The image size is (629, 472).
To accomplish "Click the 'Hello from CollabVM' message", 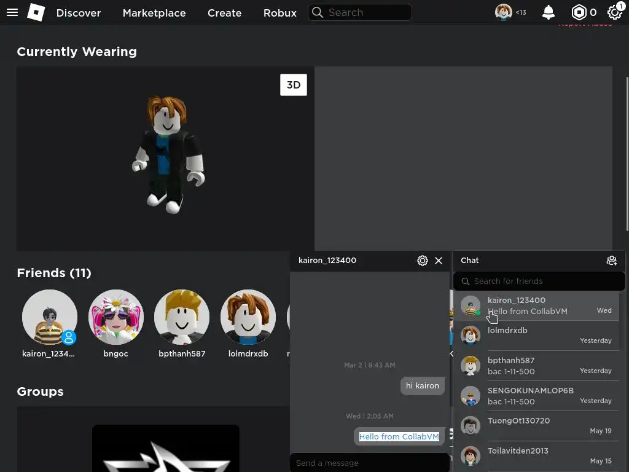I will coord(399,437).
